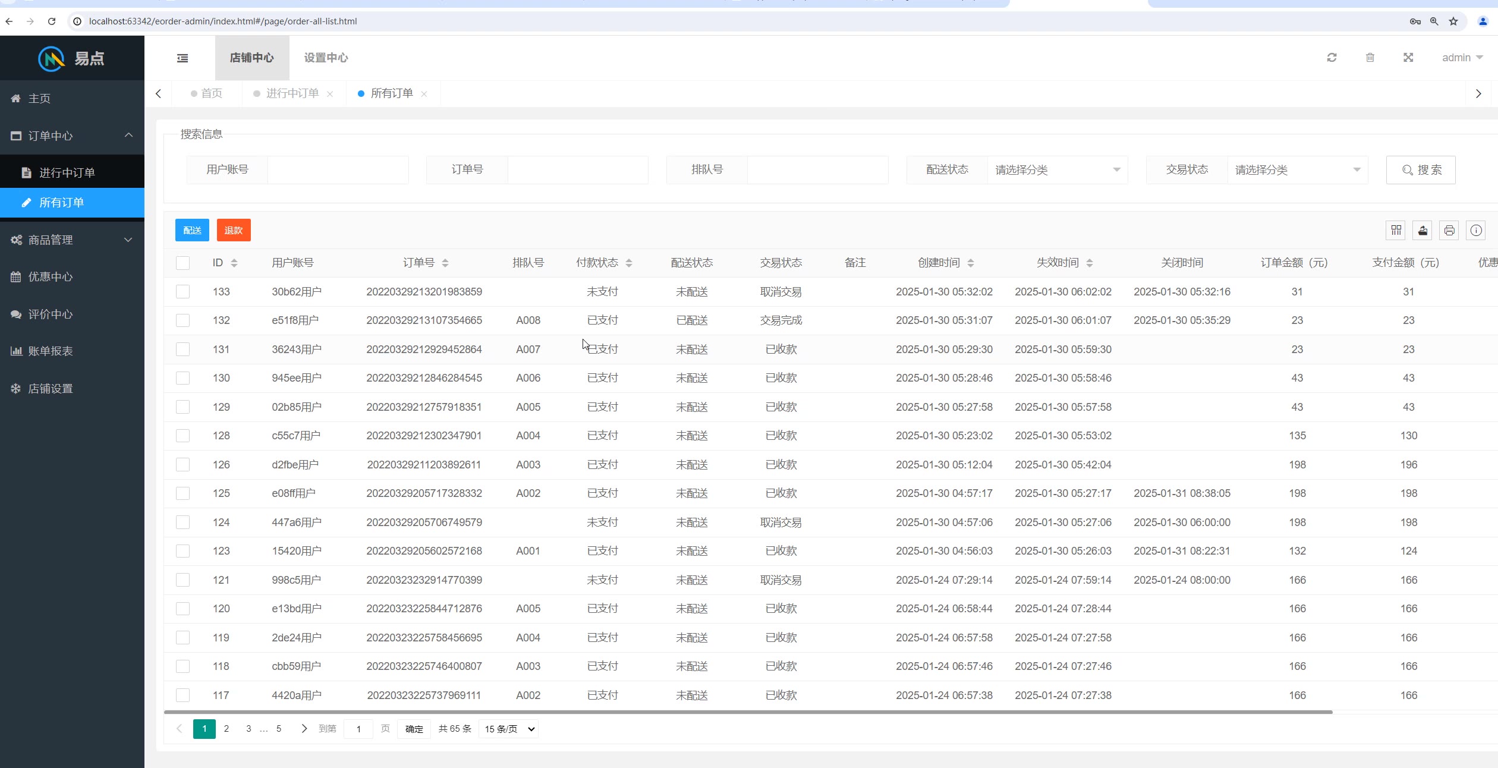Screen dimensions: 1498x768
Task: Open the 配送状态 category dropdown
Action: coord(1057,170)
